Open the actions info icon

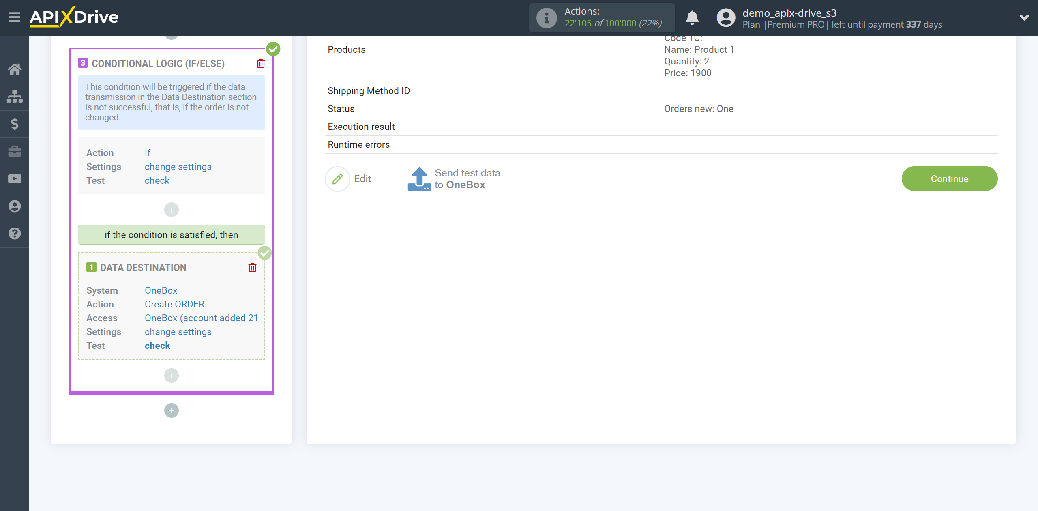547,18
